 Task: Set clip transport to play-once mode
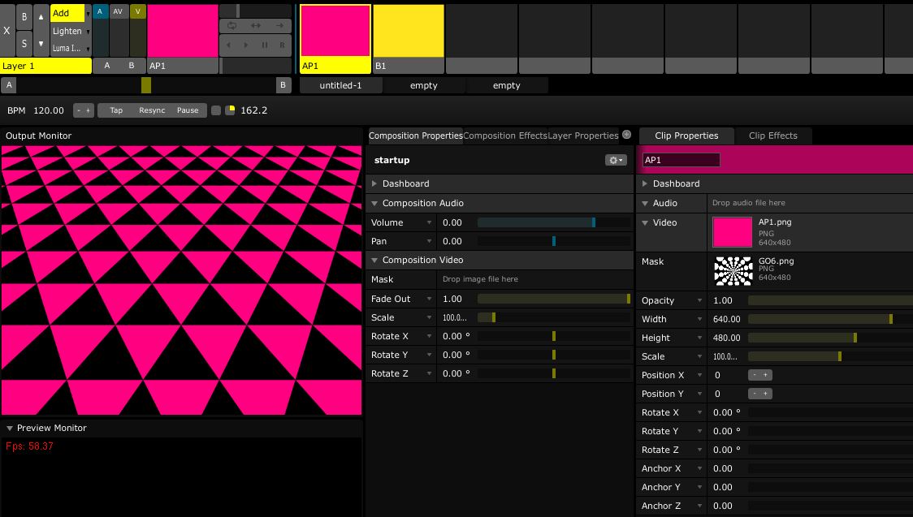pyautogui.click(x=280, y=26)
